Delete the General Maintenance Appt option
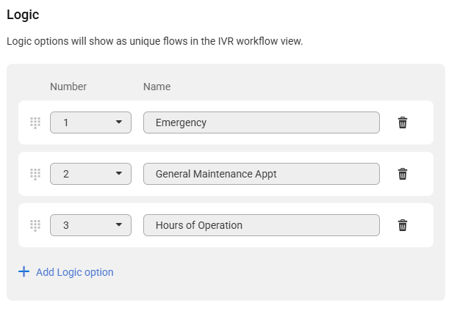Image resolution: width=460 pixels, height=311 pixels. (x=403, y=174)
